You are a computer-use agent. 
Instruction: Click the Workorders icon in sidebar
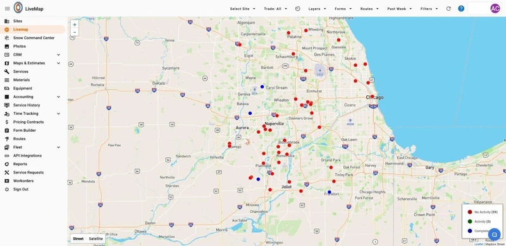7,180
